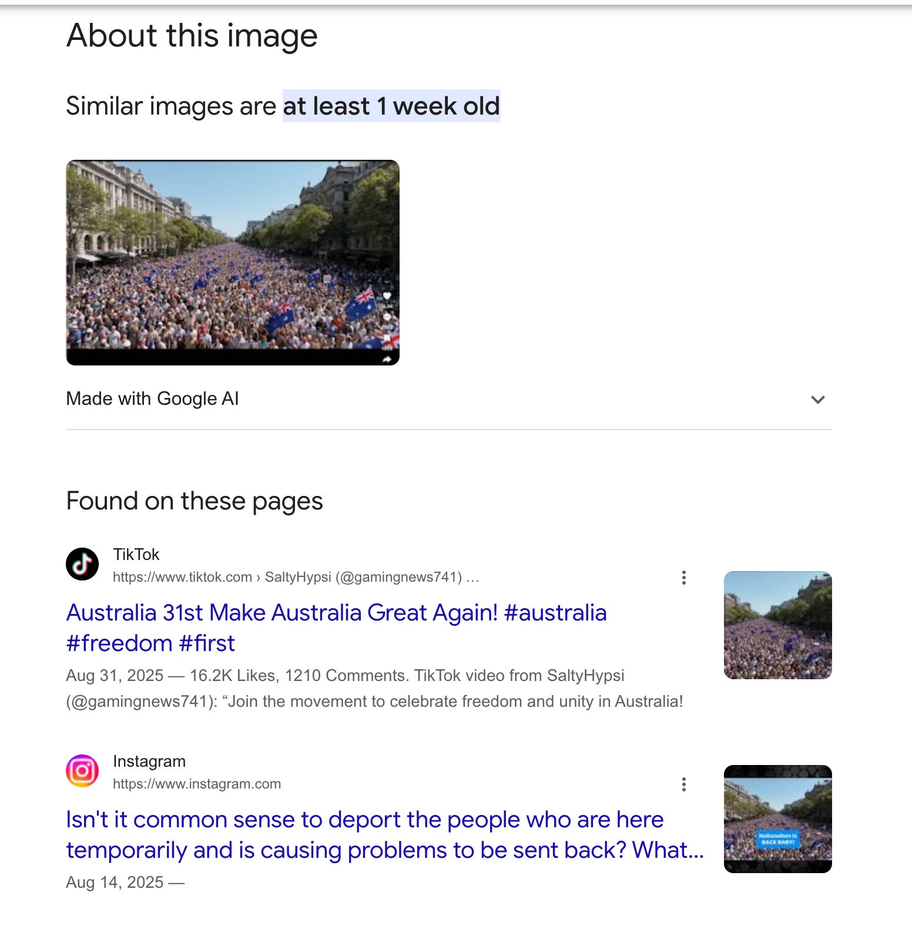
Task: Open three-dot menu for Instagram result
Action: [683, 784]
